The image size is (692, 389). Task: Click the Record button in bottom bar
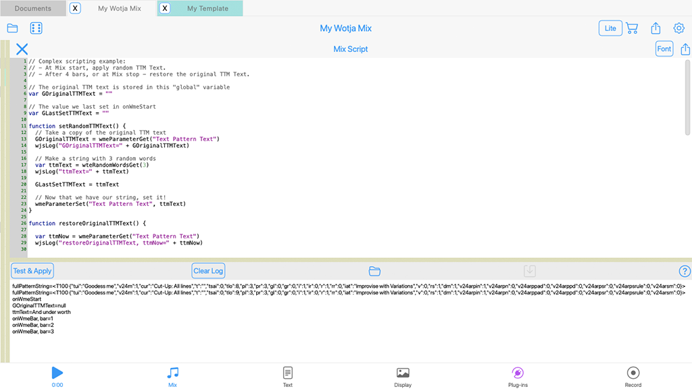(633, 376)
